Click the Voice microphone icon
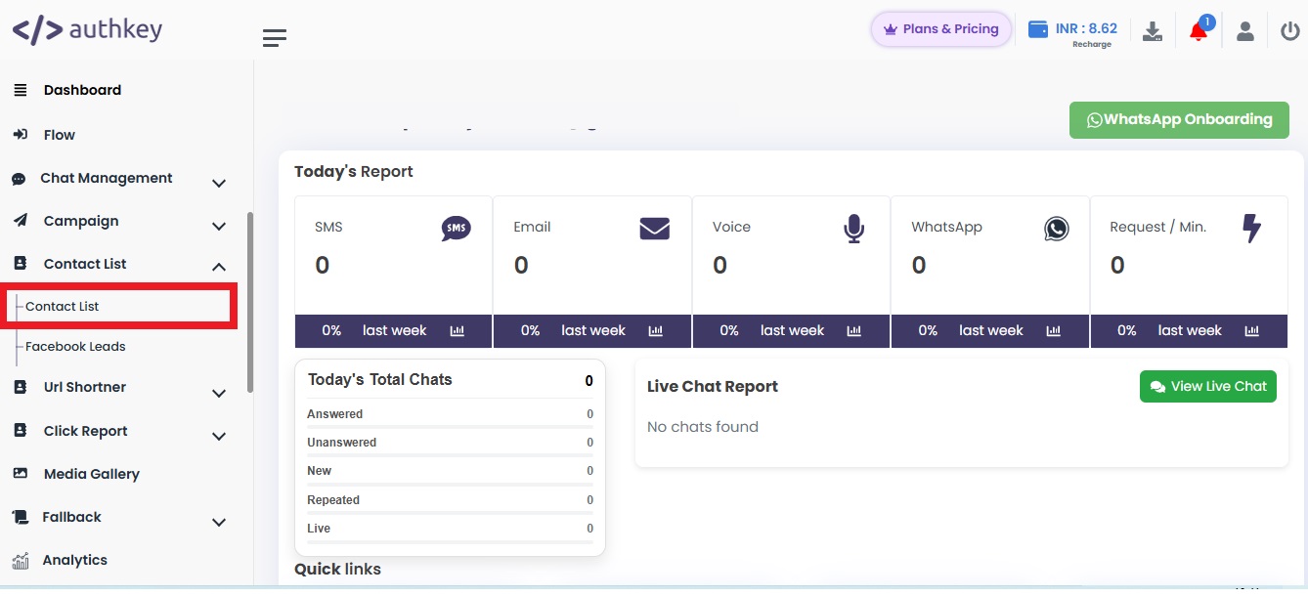Image resolution: width=1308 pixels, height=596 pixels. click(853, 228)
